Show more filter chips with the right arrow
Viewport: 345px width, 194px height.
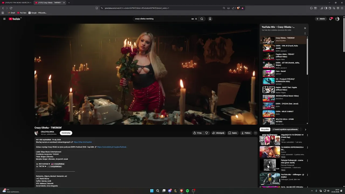305,130
